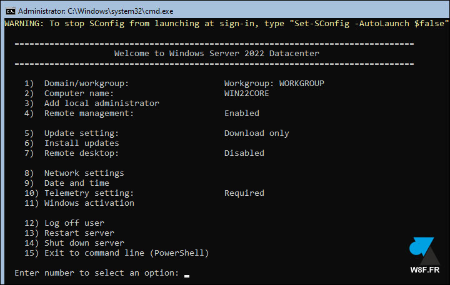This screenshot has height=285, width=450.
Task: Click 'Windows activation' option 11
Action: 89,203
